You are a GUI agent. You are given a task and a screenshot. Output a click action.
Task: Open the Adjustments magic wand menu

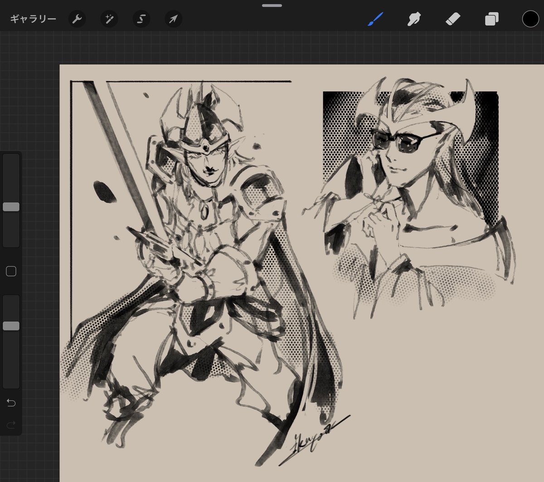109,19
